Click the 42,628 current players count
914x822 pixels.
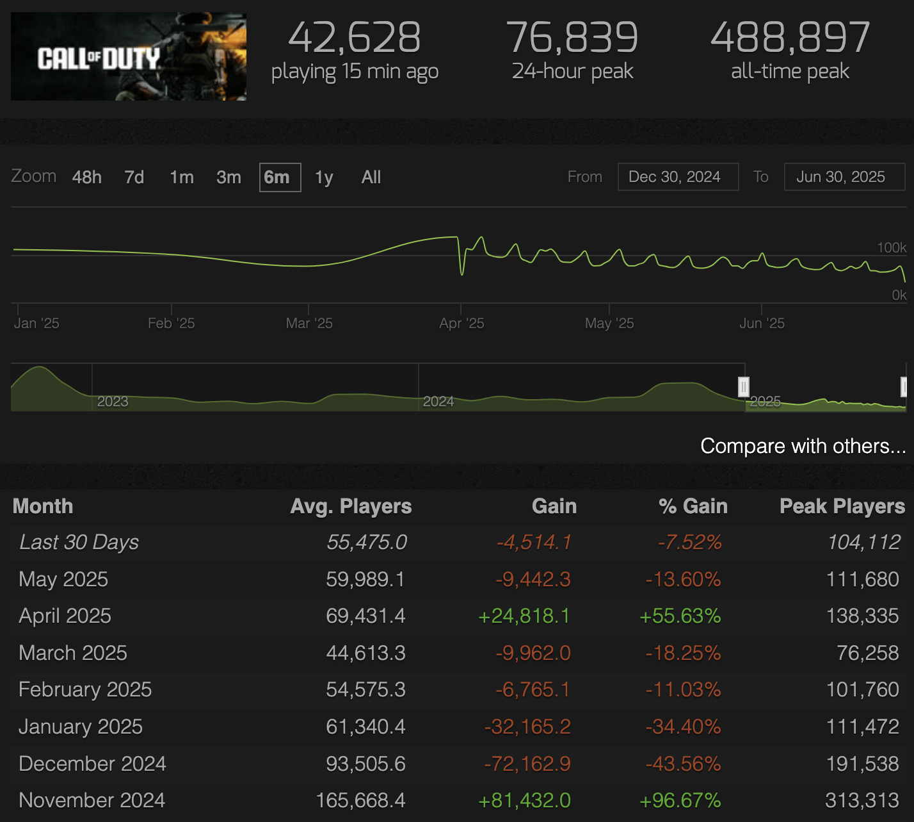[355, 37]
